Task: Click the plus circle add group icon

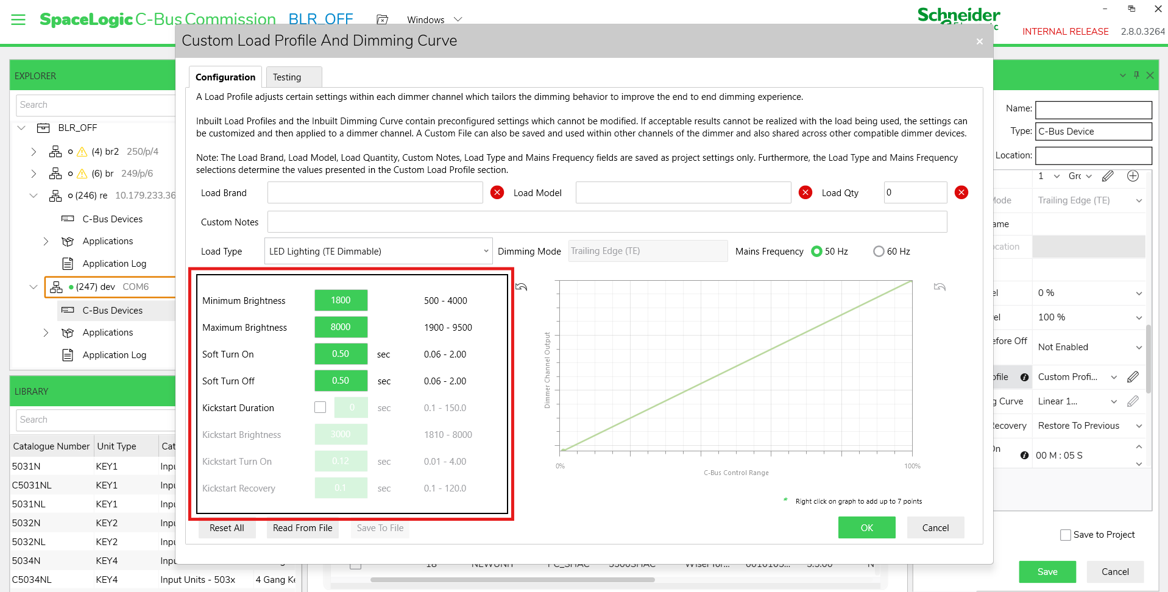Action: 1133,176
